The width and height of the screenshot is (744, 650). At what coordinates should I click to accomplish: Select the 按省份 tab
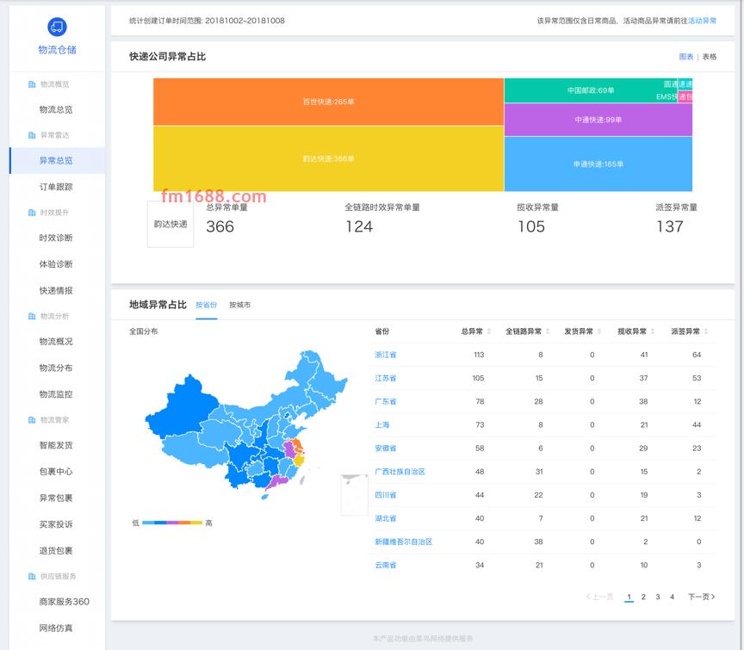point(207,305)
